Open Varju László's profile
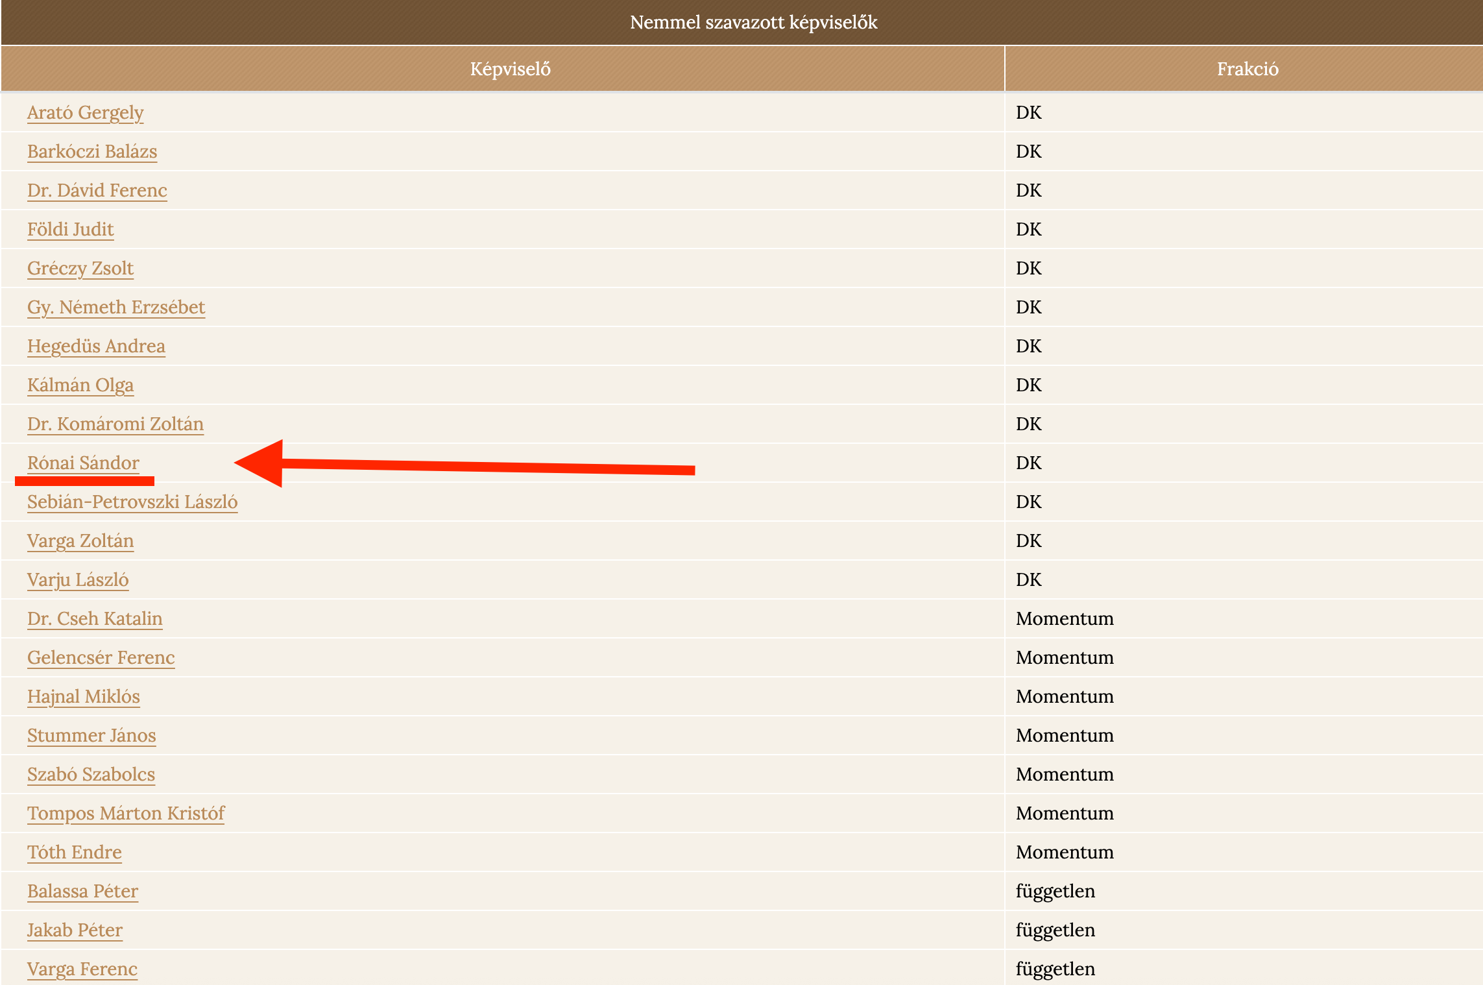Viewport: 1483px width, 985px height. [x=77, y=580]
